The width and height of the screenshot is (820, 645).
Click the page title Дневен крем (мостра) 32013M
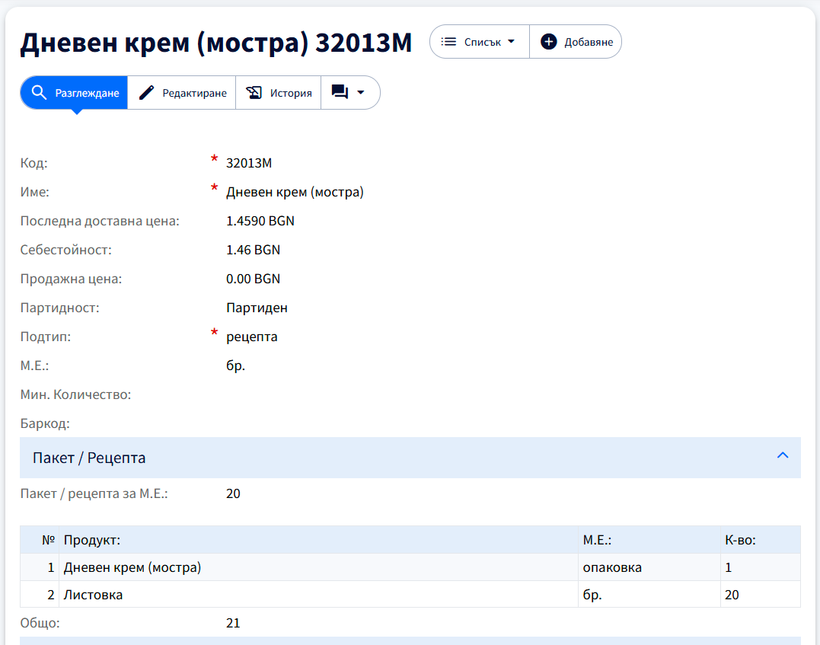point(215,43)
